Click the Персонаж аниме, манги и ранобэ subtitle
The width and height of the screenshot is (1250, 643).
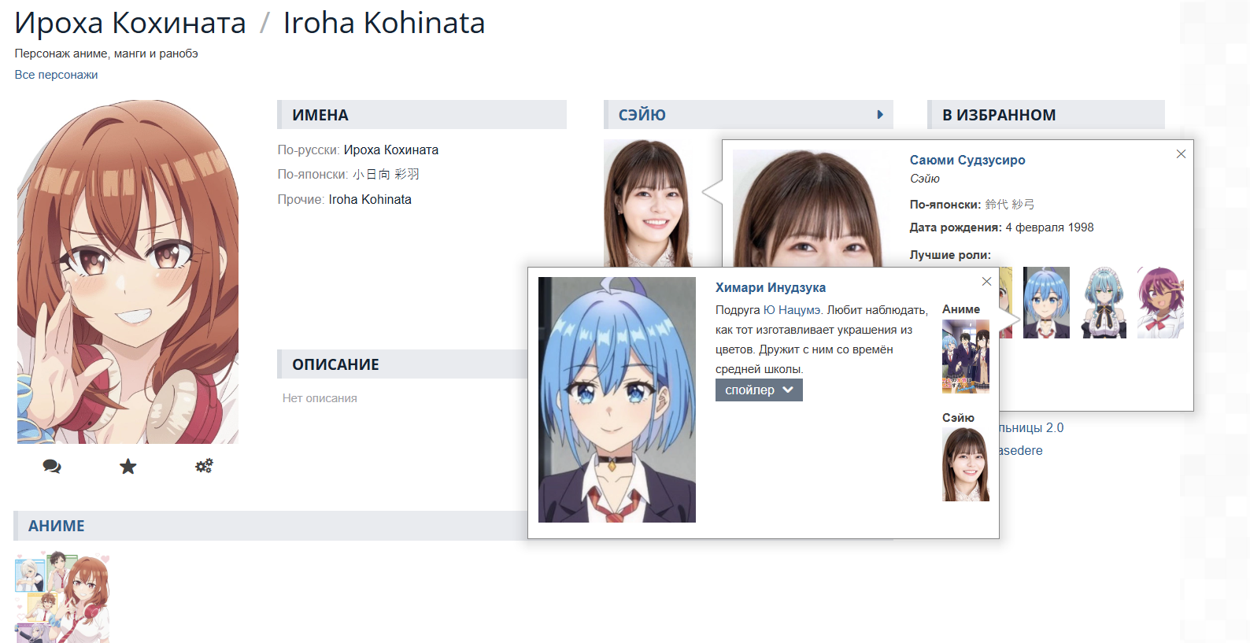coord(106,54)
